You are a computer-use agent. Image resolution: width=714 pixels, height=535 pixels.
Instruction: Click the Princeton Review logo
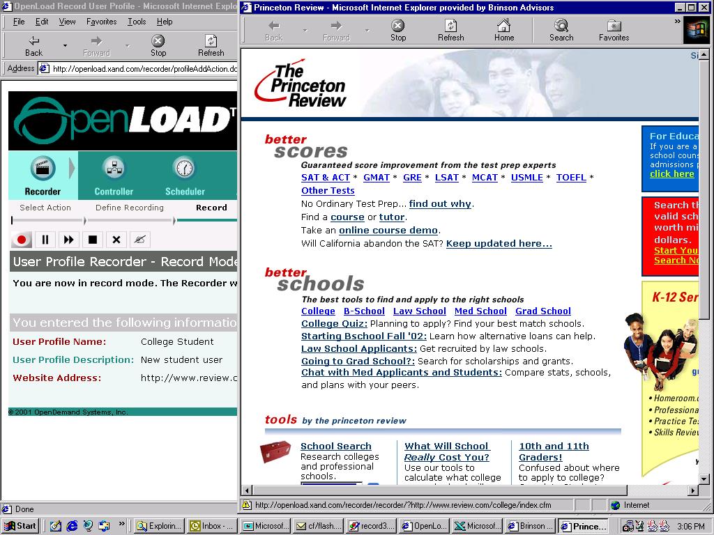301,84
